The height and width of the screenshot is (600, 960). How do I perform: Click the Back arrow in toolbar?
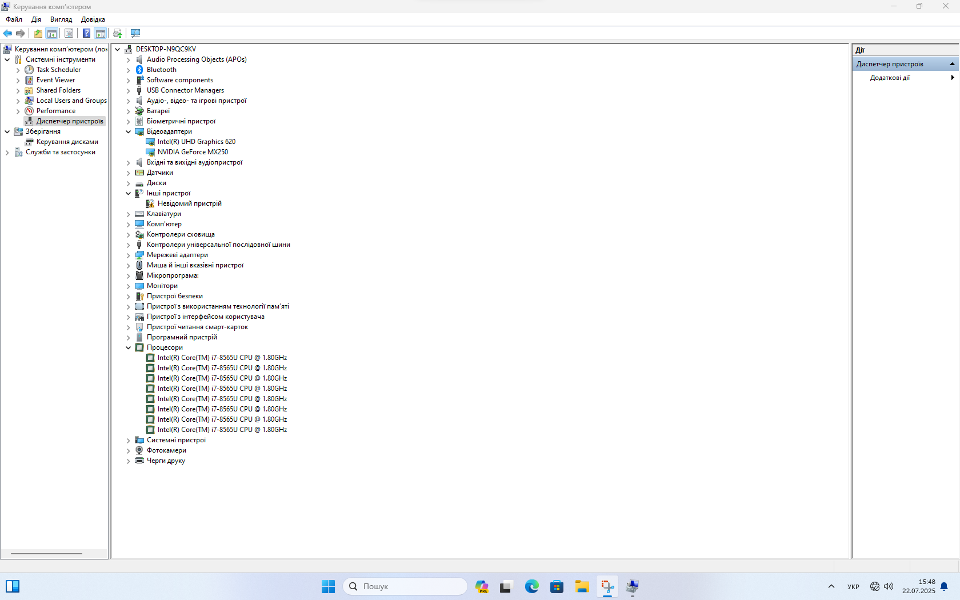[x=7, y=33]
